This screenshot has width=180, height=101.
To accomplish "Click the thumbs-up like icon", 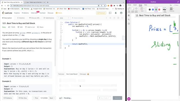I will pos(9,27).
